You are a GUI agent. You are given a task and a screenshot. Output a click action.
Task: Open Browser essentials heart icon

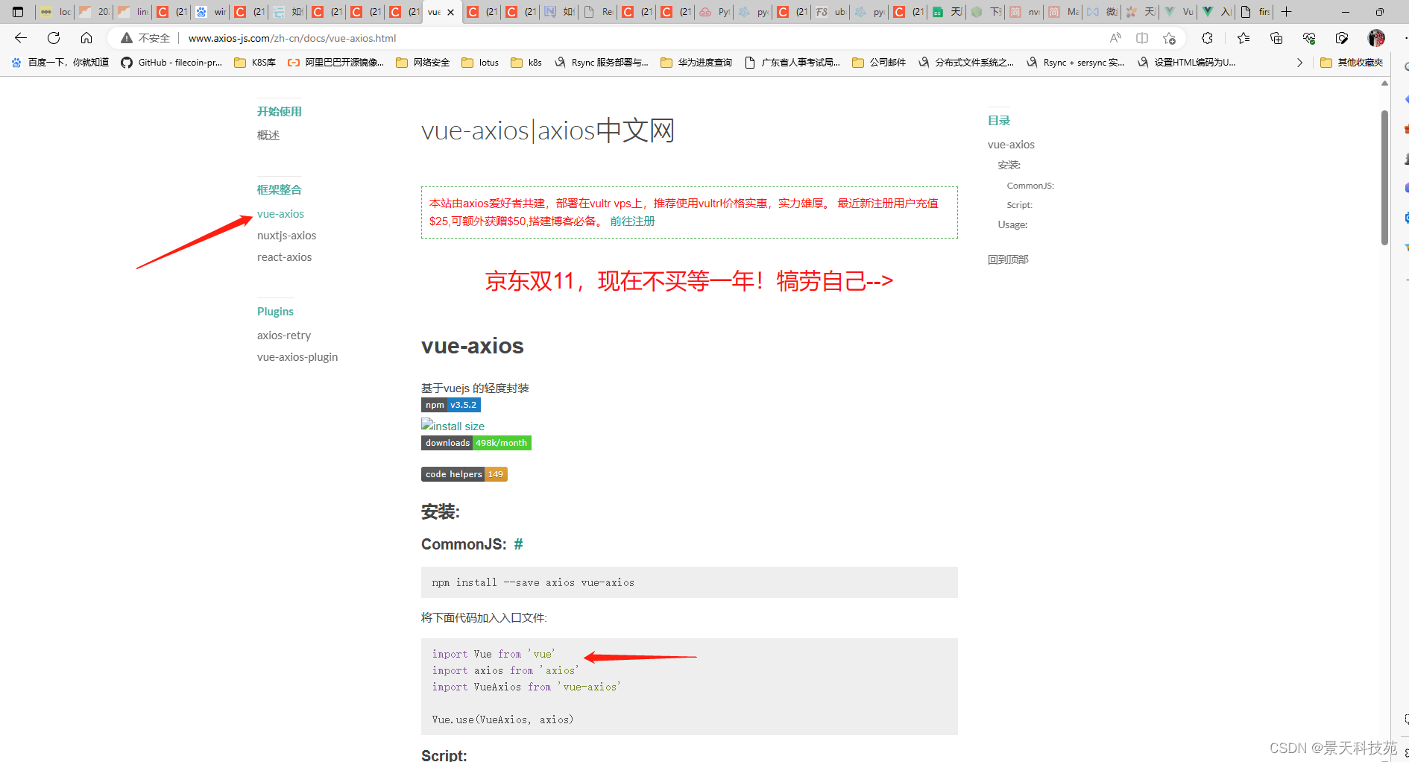tap(1309, 38)
